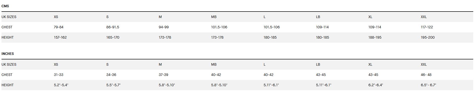This screenshot has height=97, width=475.
Task: Select height value 6.5"- 6.7" for XXL
Action: [x=429, y=85]
